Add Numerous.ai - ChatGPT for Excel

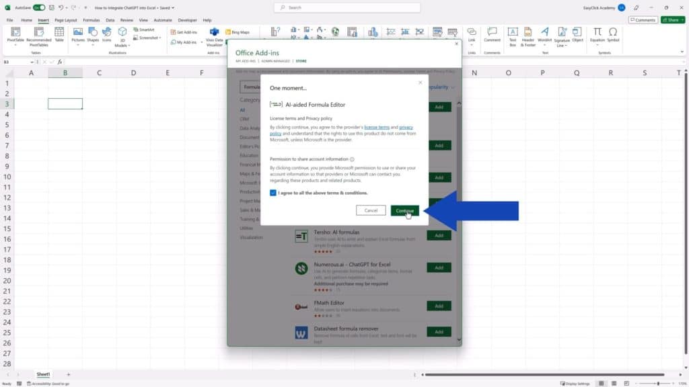click(439, 267)
